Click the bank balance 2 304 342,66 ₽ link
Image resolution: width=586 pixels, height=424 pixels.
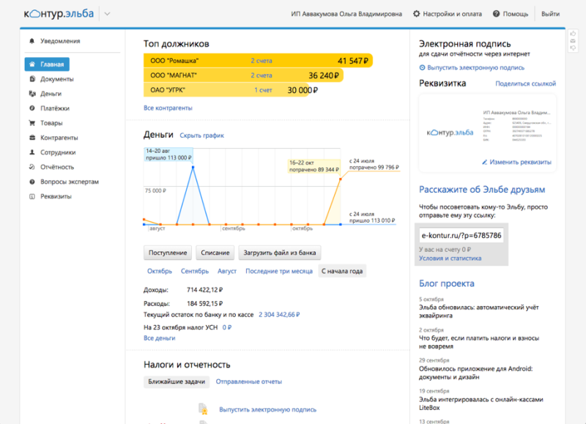pyautogui.click(x=279, y=315)
